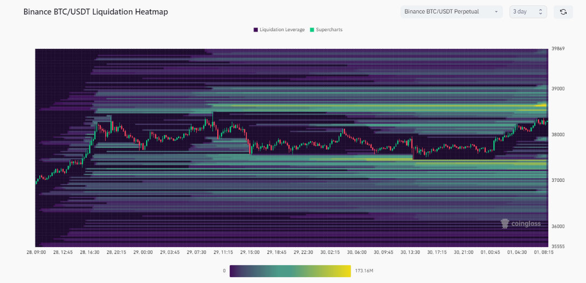Click the yellow end of the color scale

click(x=345, y=271)
